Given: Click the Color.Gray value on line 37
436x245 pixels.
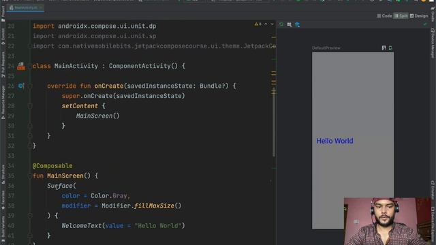Looking at the screenshot, I should pyautogui.click(x=109, y=196).
